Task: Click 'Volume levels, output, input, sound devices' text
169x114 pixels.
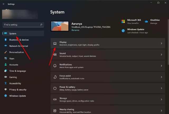Action: coord(78,56)
